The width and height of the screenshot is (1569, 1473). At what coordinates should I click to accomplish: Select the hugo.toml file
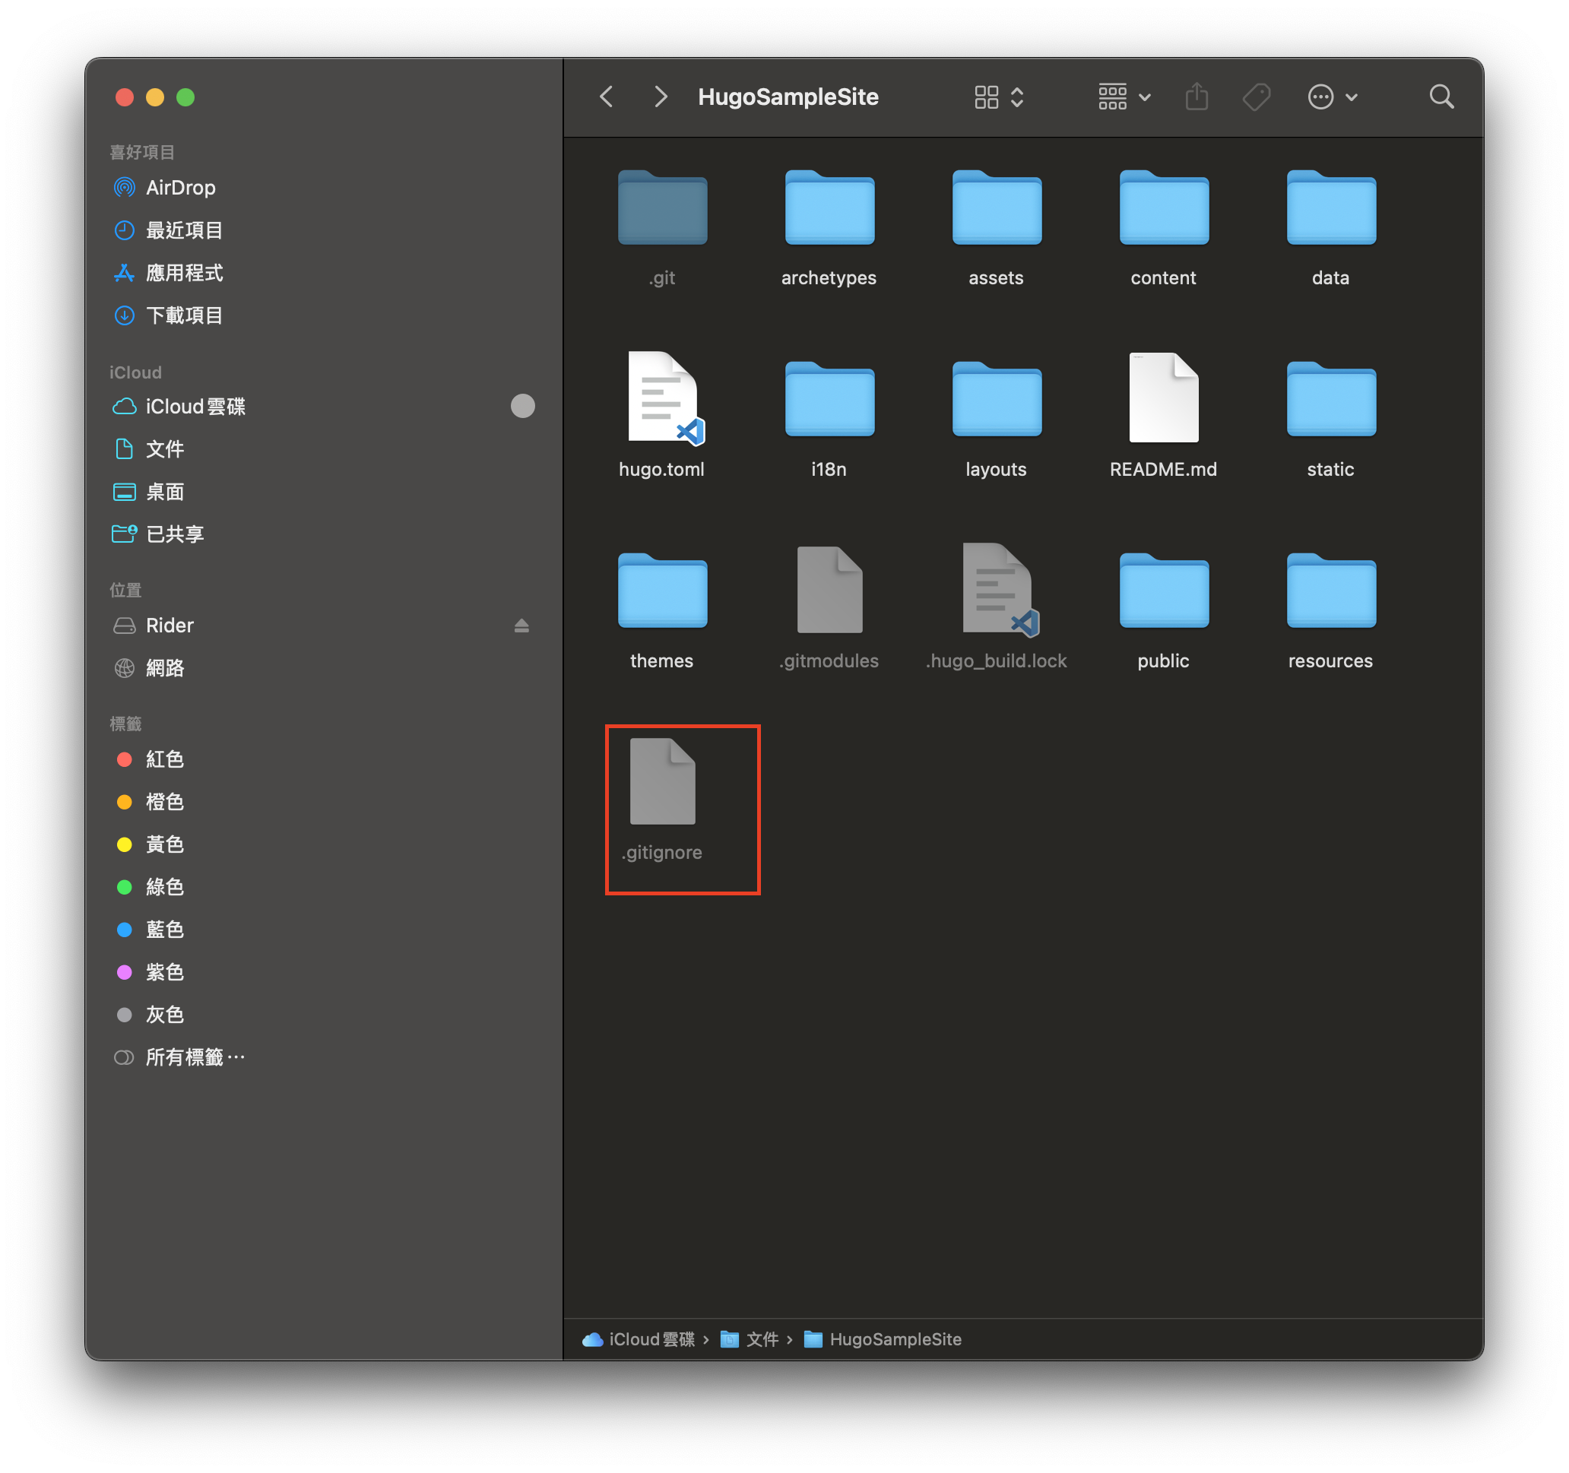662,416
